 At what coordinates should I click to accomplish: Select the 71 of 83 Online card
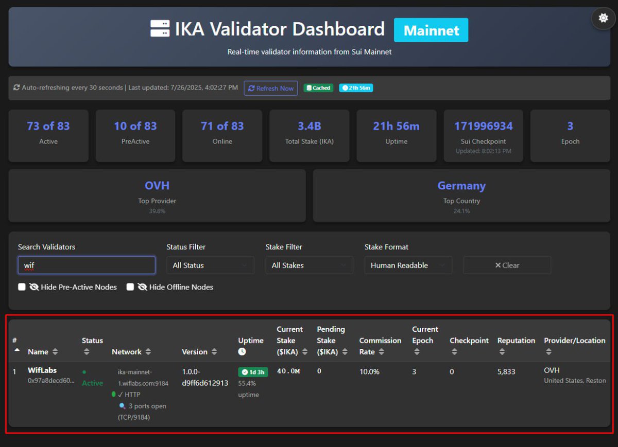(222, 136)
